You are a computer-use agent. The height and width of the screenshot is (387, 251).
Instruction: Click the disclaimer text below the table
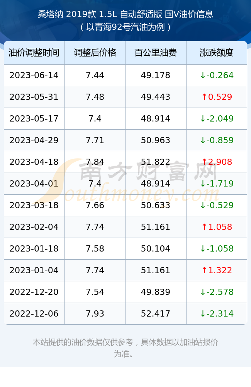pos(126,348)
